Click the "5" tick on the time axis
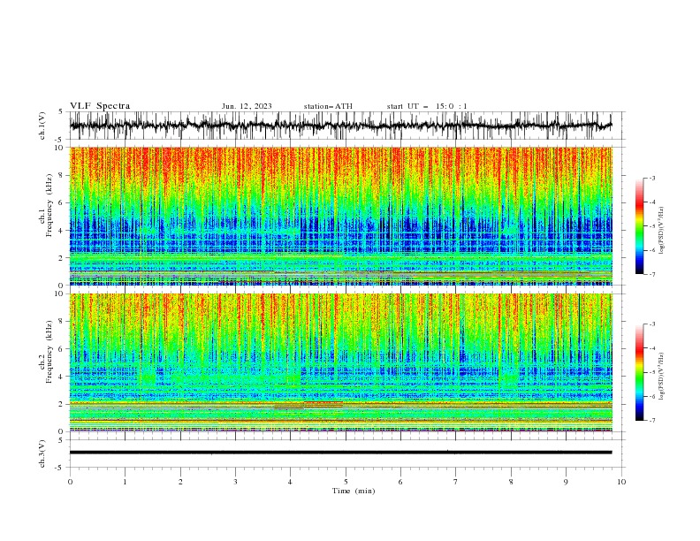This screenshot has width=700, height=541. coord(346,482)
